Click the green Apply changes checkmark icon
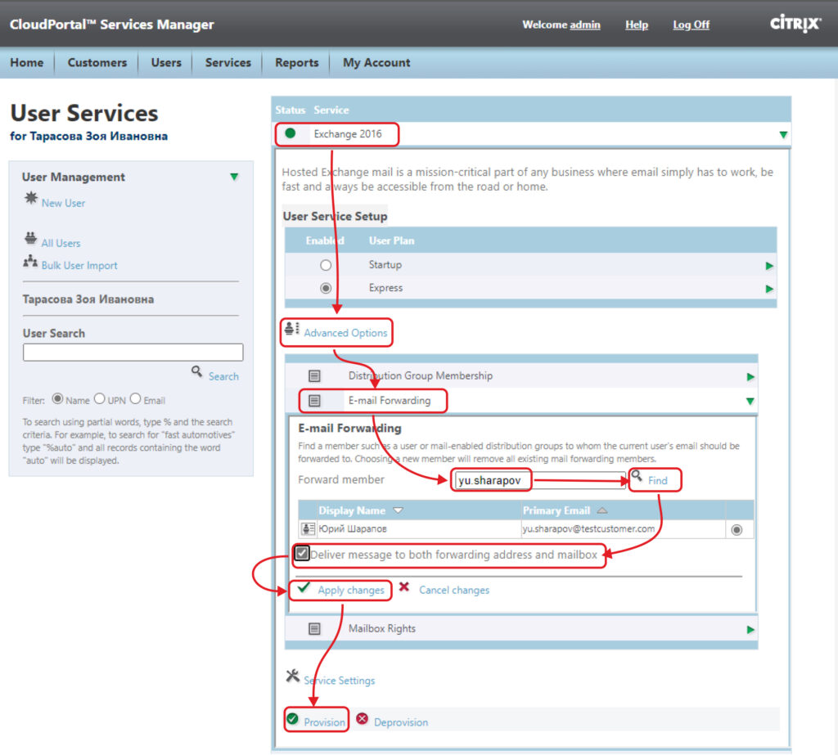 tap(304, 587)
